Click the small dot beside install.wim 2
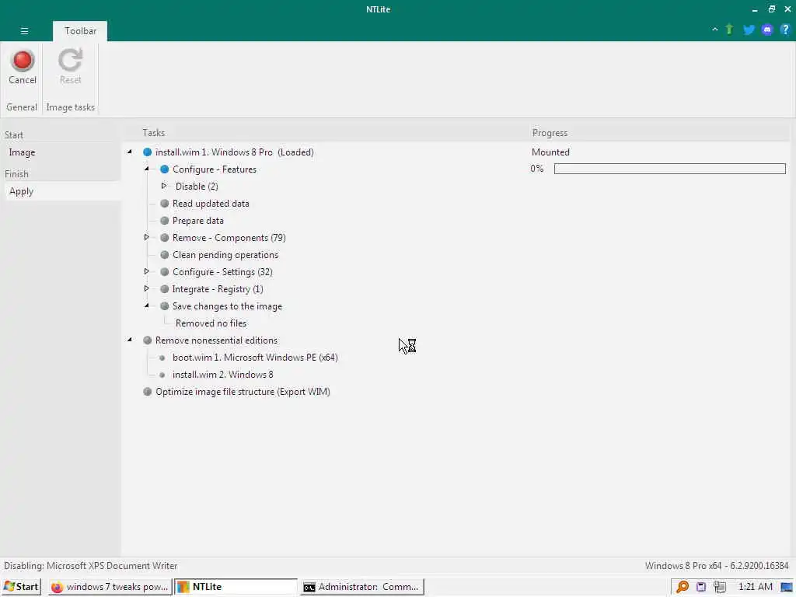The image size is (796, 597). point(162,375)
